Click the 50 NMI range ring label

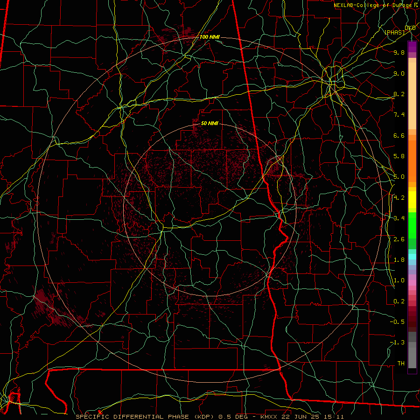click(x=210, y=123)
